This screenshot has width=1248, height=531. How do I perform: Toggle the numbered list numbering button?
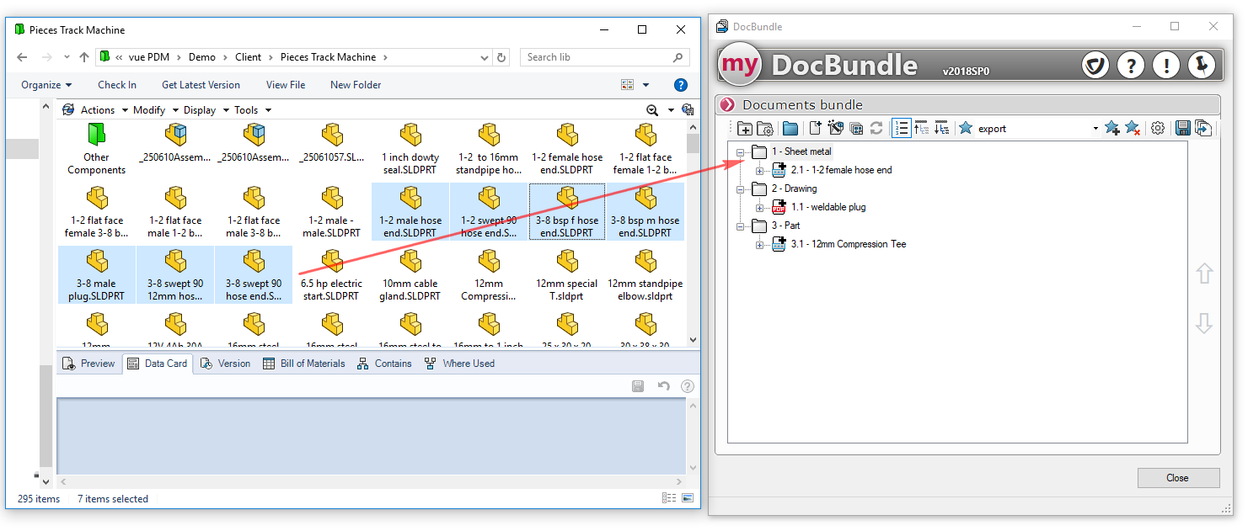pyautogui.click(x=901, y=129)
